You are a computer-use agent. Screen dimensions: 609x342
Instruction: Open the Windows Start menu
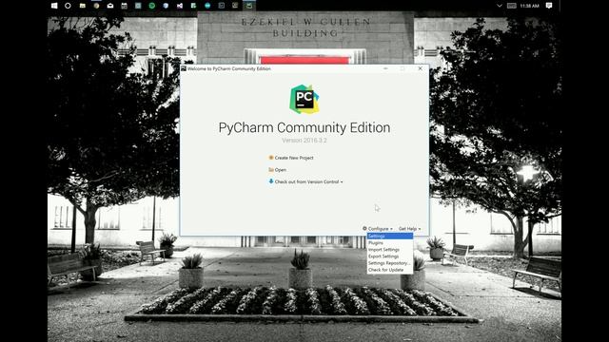pyautogui.click(x=54, y=6)
